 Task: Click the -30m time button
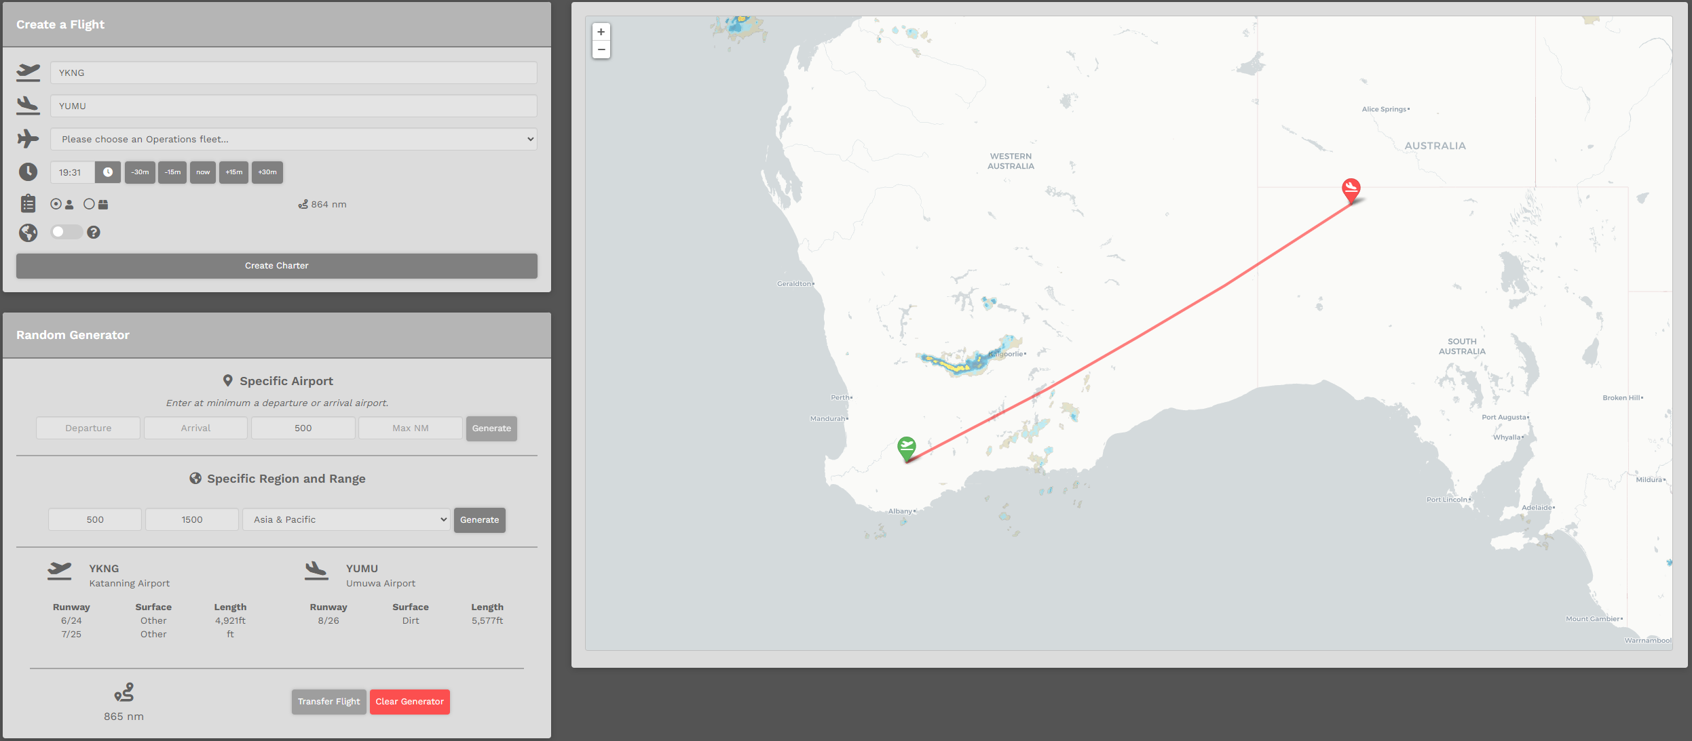pyautogui.click(x=140, y=172)
